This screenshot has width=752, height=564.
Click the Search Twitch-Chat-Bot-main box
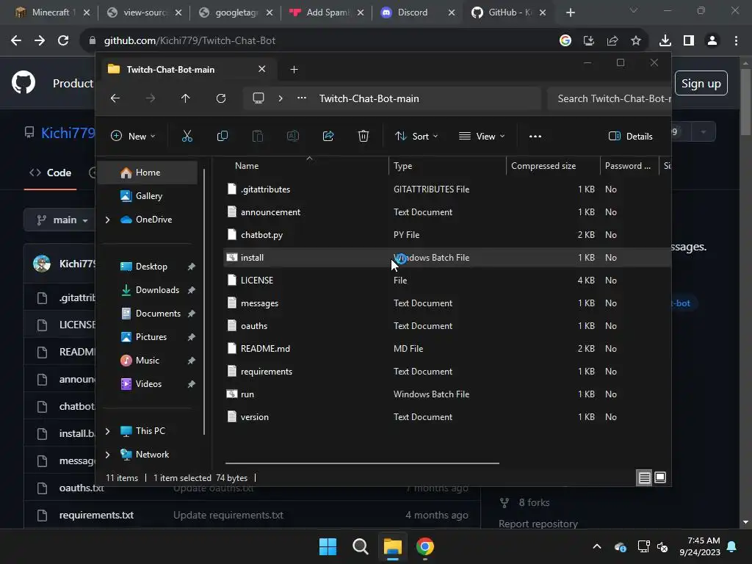[x=609, y=98]
